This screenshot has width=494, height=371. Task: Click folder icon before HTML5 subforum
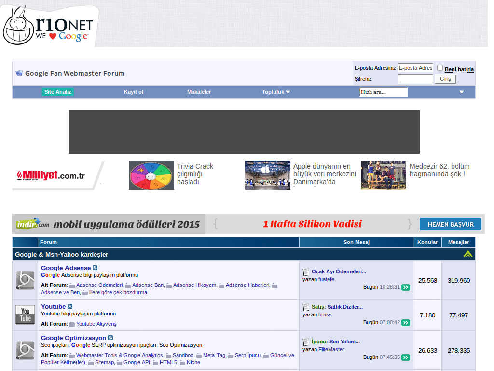tap(156, 363)
